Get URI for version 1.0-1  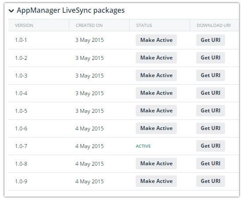pyautogui.click(x=210, y=40)
